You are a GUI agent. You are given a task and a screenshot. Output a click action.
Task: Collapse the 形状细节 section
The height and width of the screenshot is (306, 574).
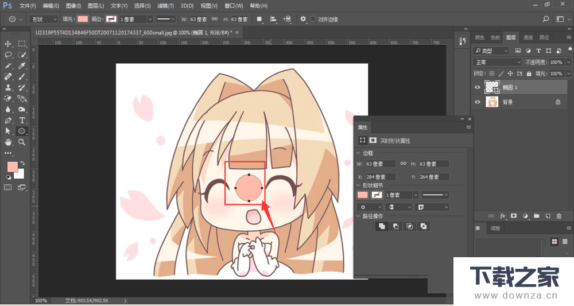(358, 185)
